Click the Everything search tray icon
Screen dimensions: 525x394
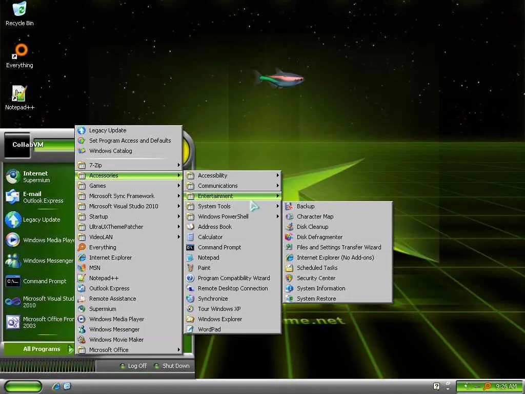click(487, 386)
